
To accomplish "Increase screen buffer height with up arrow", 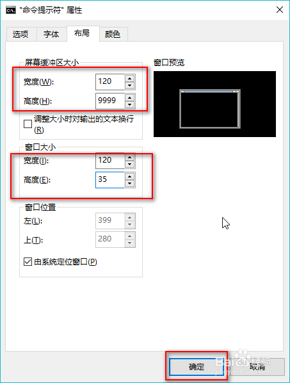I will (129, 98).
